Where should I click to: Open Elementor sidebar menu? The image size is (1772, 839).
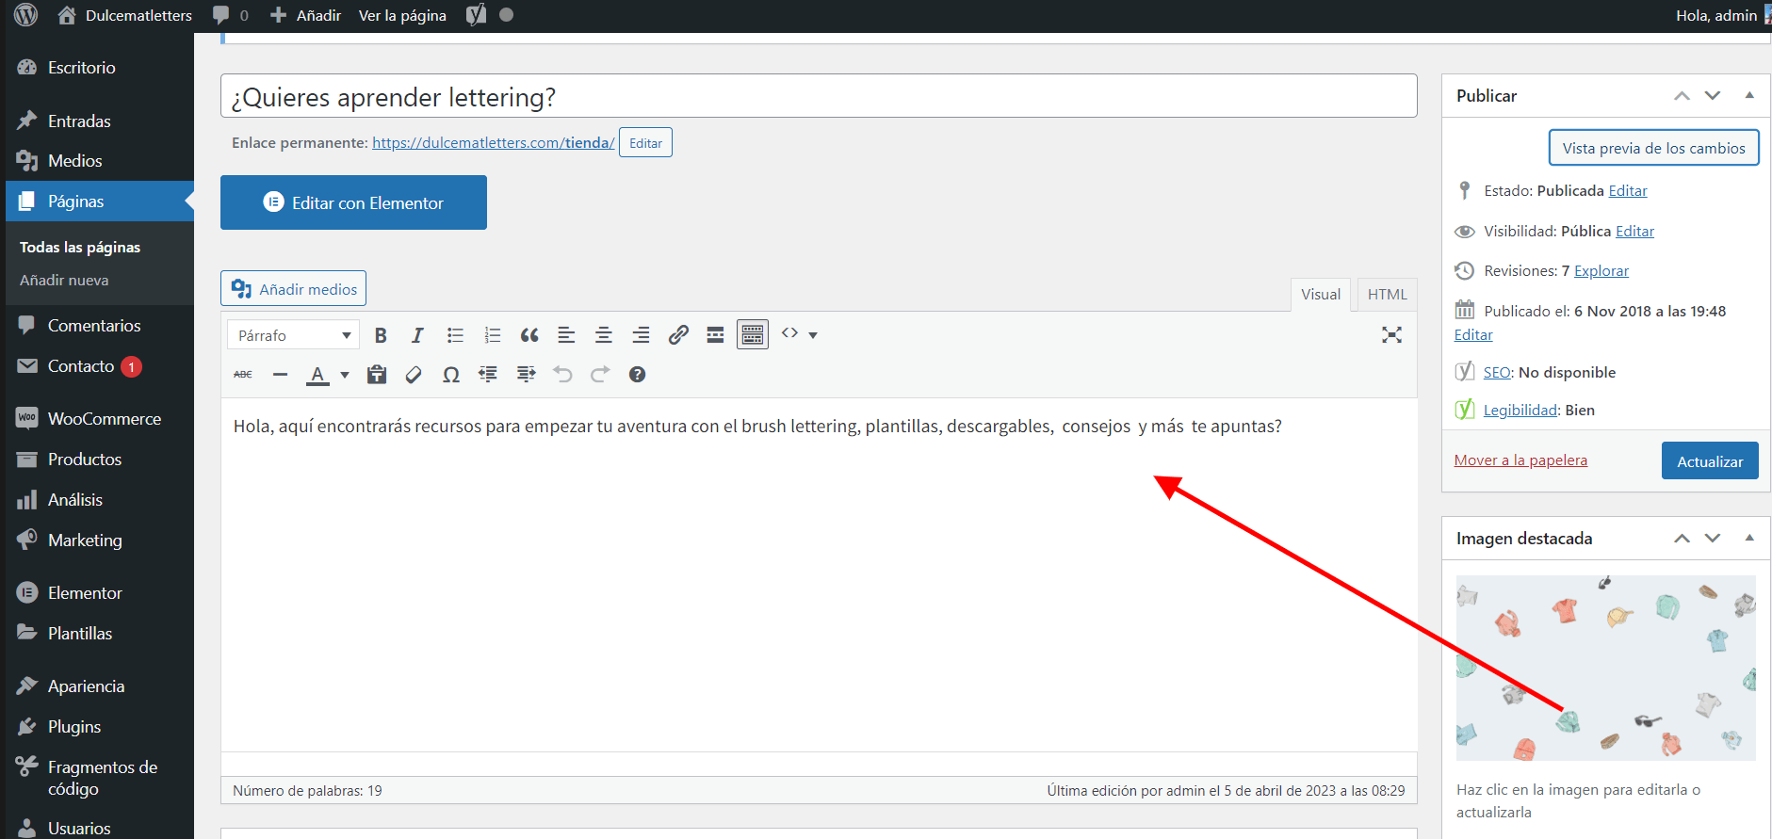point(85,593)
